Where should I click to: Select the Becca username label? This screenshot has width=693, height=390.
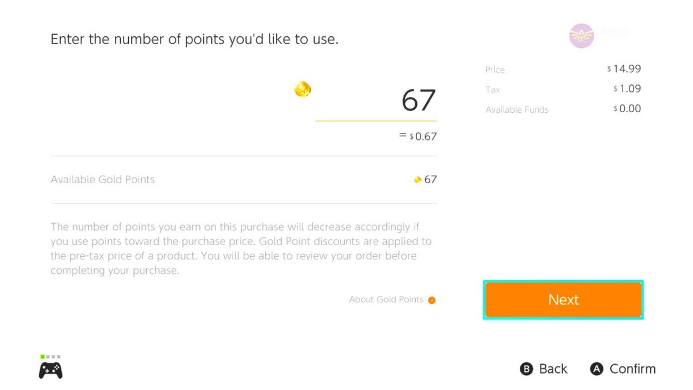(x=614, y=31)
